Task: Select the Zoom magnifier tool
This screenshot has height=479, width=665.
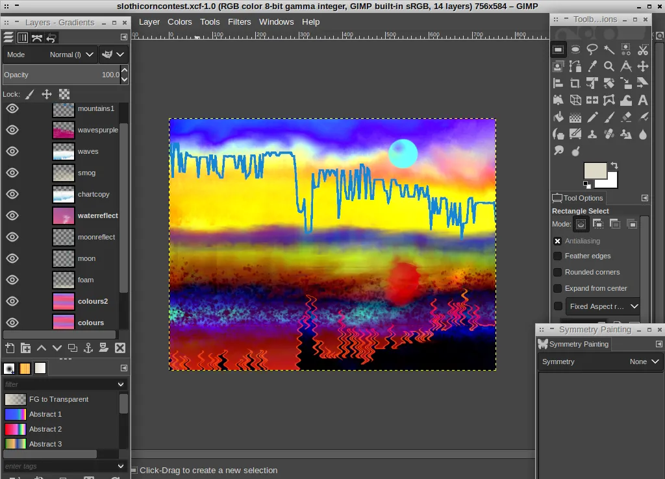Action: 609,67
